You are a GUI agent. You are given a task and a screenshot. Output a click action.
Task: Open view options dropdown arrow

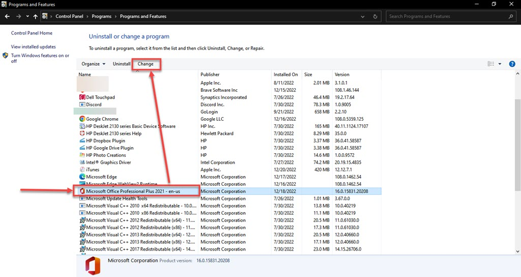tap(500, 64)
